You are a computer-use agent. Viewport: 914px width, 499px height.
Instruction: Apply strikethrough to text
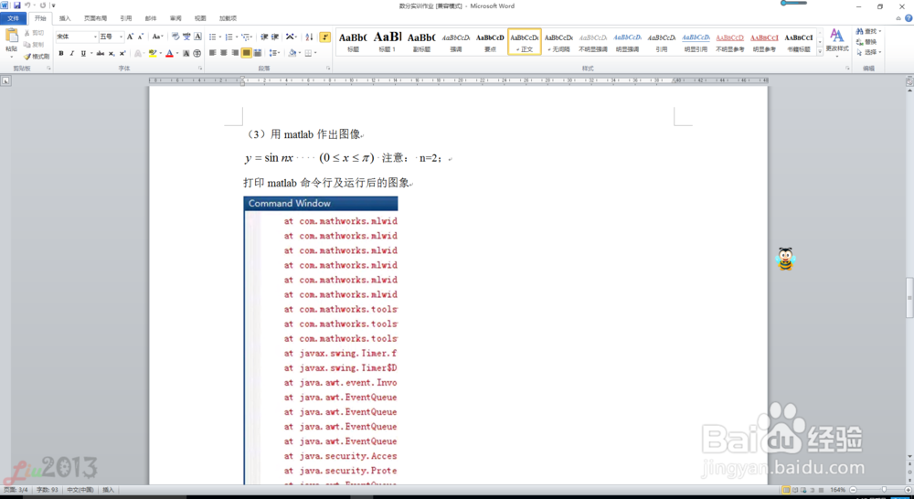101,53
